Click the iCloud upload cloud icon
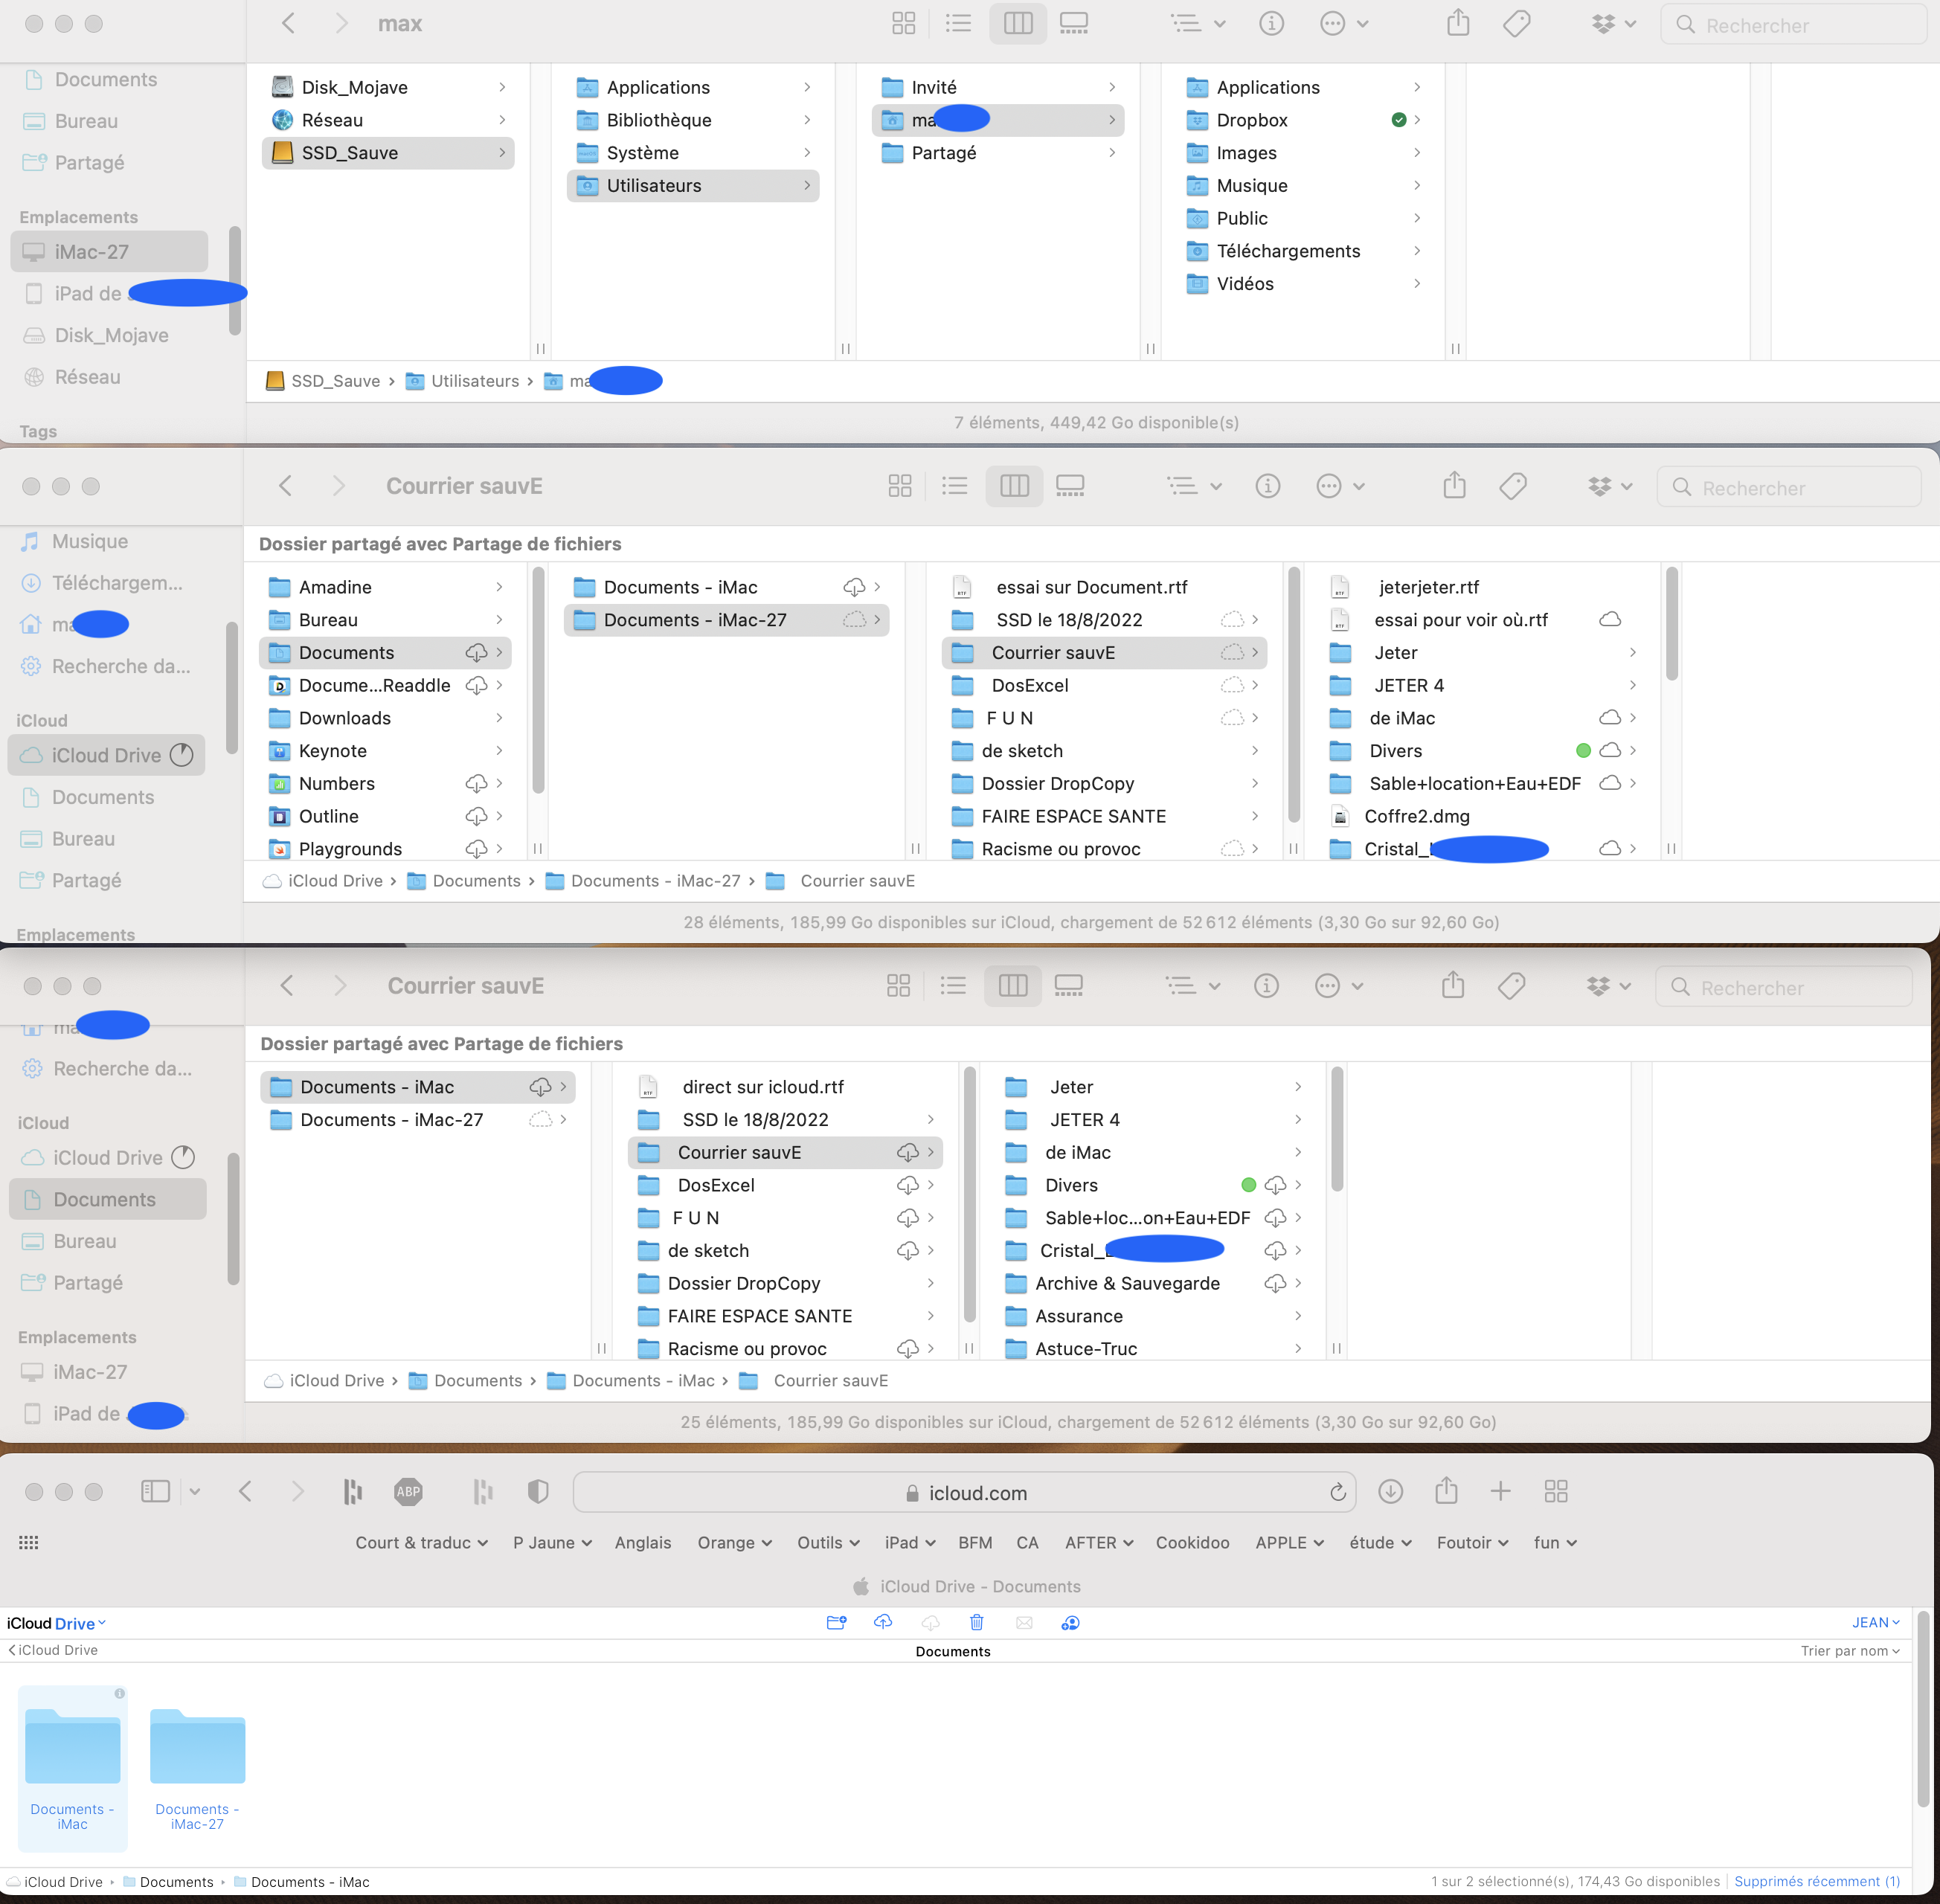 pos(883,1623)
